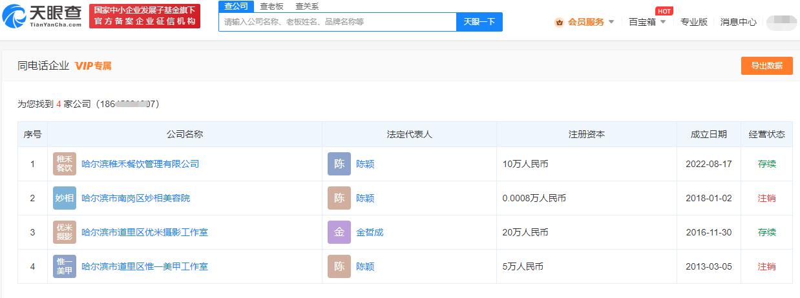Select the 查公司 search tab
Viewport: 800px width, 298px height.
coord(236,6)
